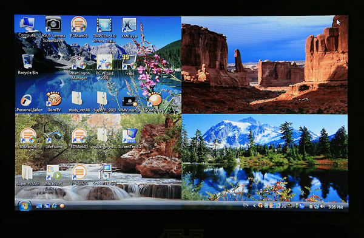Screen dimensions: 364x238
Task: Select the ASUS Camera ScreenSaver shortcut
Action: 53,24
